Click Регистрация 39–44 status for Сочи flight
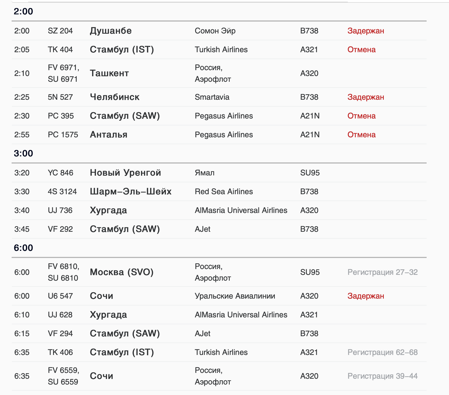The image size is (449, 395). click(x=382, y=376)
